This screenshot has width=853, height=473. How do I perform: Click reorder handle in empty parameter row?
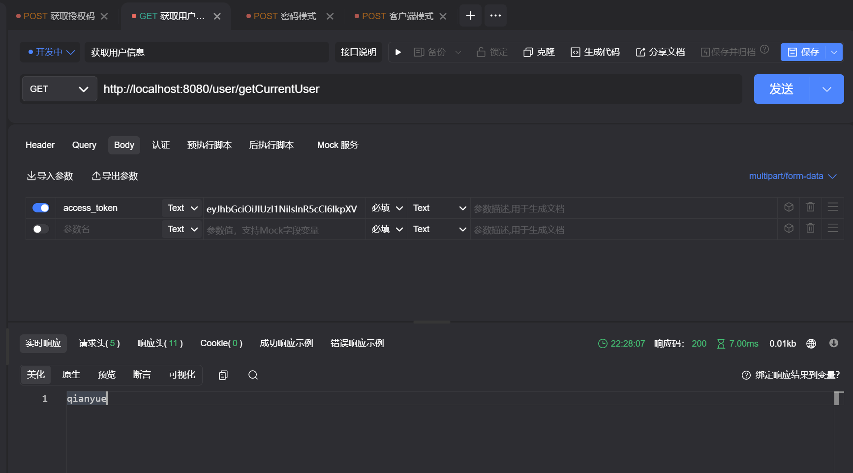pyautogui.click(x=833, y=228)
